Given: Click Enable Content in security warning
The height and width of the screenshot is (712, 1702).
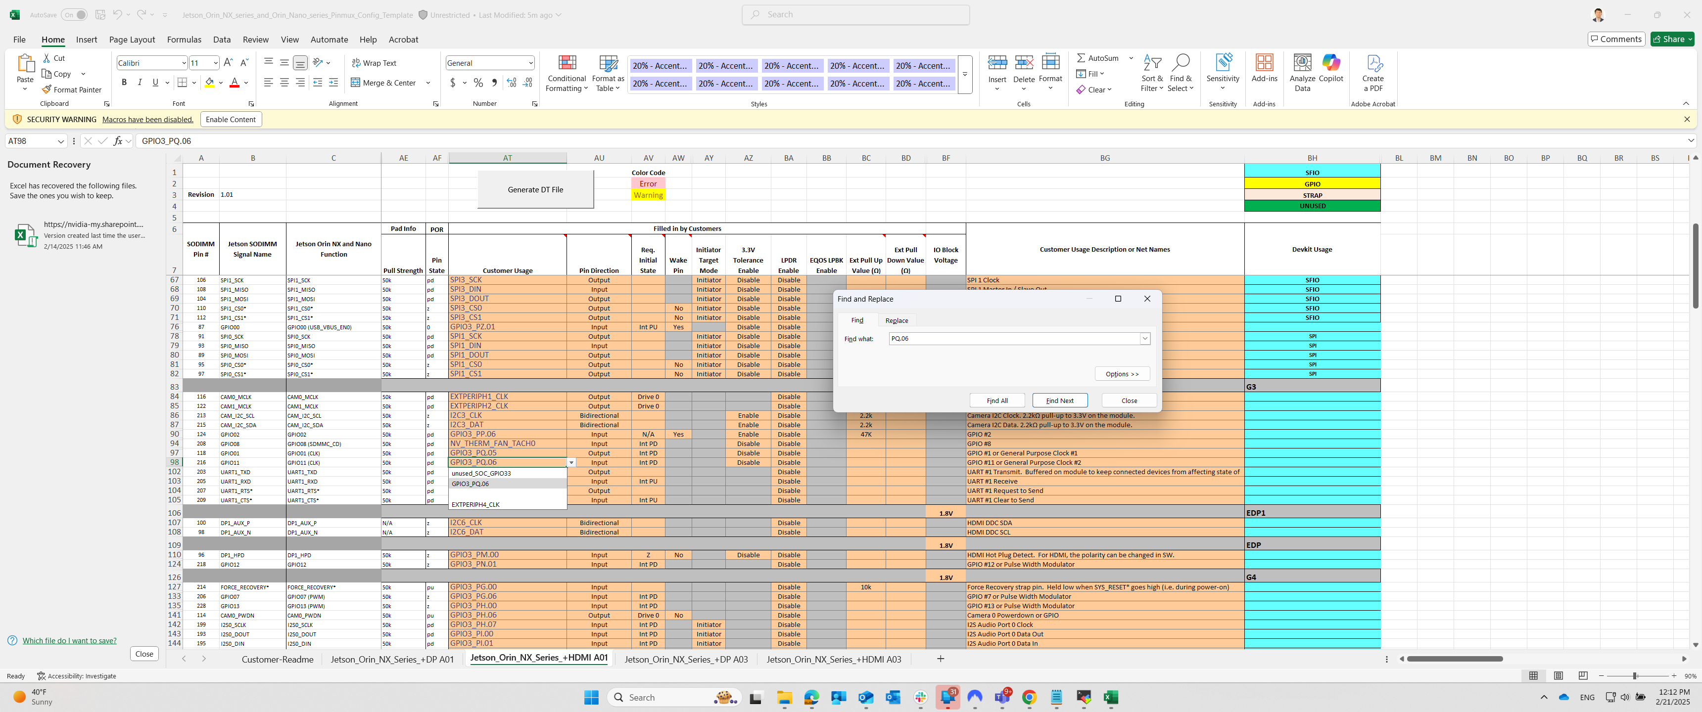Looking at the screenshot, I should click(231, 120).
